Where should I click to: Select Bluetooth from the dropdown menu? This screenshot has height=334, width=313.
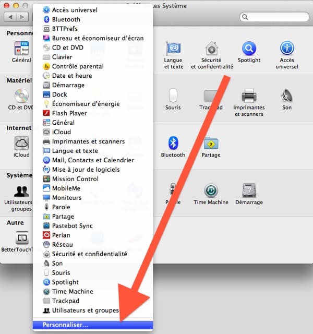[93, 19]
